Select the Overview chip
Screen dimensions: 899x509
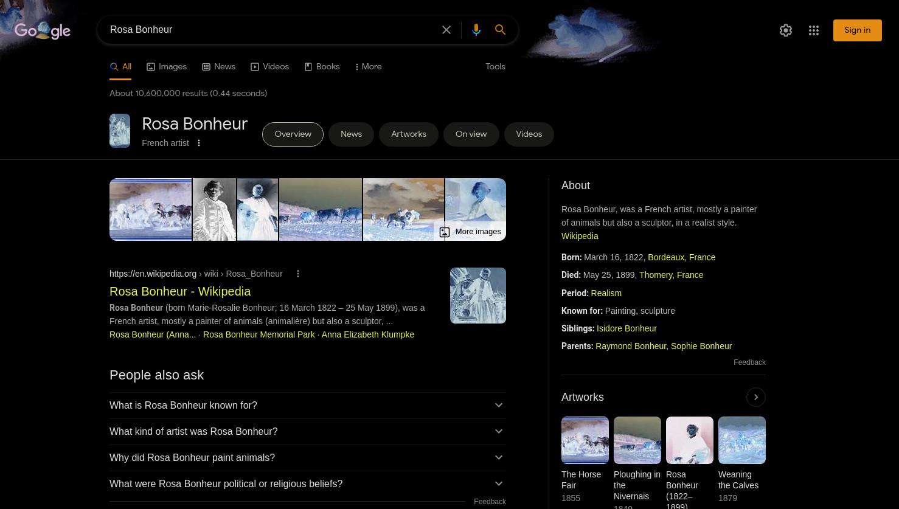pyautogui.click(x=293, y=134)
